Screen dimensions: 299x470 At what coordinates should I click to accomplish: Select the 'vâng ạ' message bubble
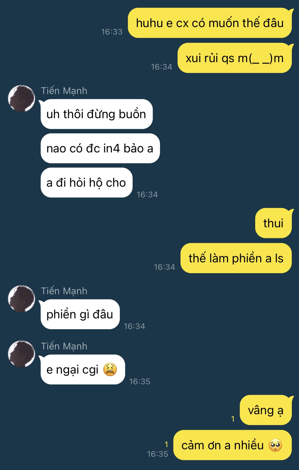[266, 410]
